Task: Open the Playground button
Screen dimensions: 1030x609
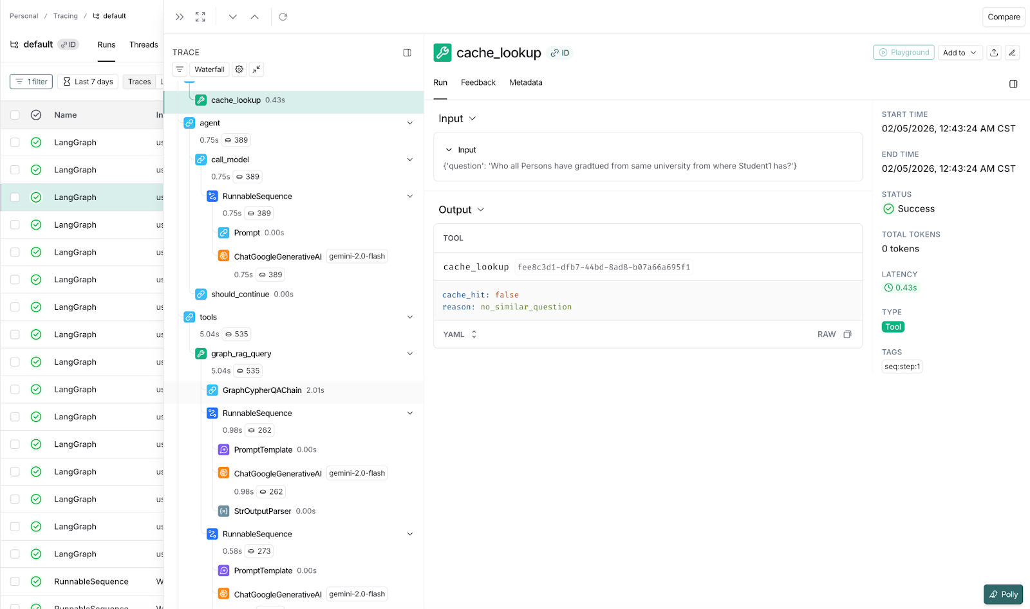Action: point(903,53)
